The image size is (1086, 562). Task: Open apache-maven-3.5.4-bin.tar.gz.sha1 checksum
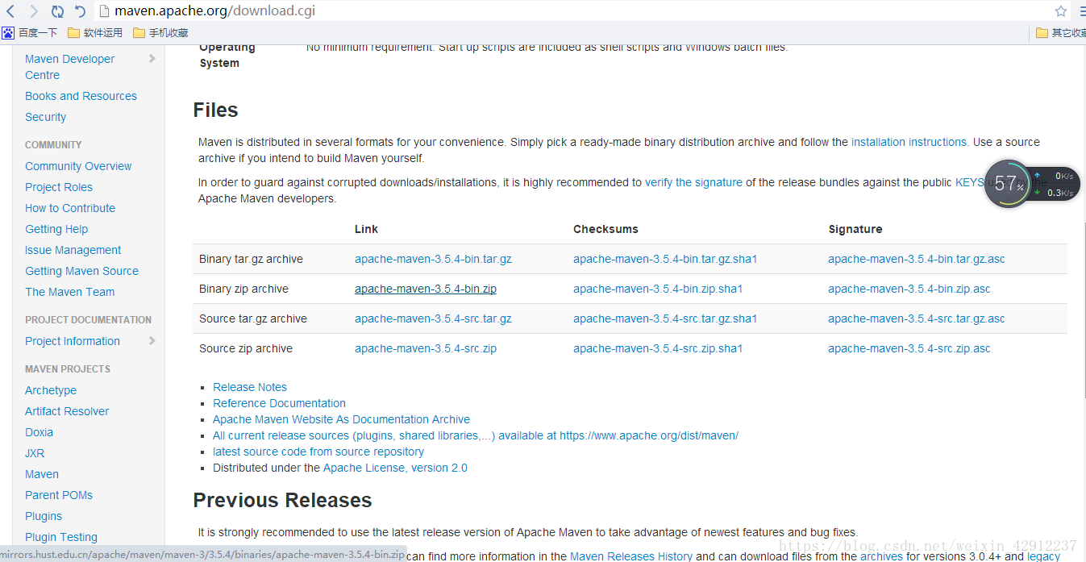tap(665, 259)
